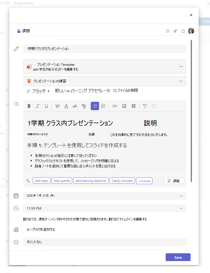Screen dimensions: 210x273
Task: Expand the due date chevron
Action: [x=181, y=196]
